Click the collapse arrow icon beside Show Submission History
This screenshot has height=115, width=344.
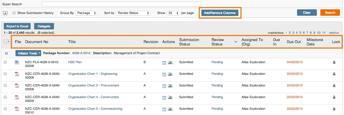[x=6, y=13]
